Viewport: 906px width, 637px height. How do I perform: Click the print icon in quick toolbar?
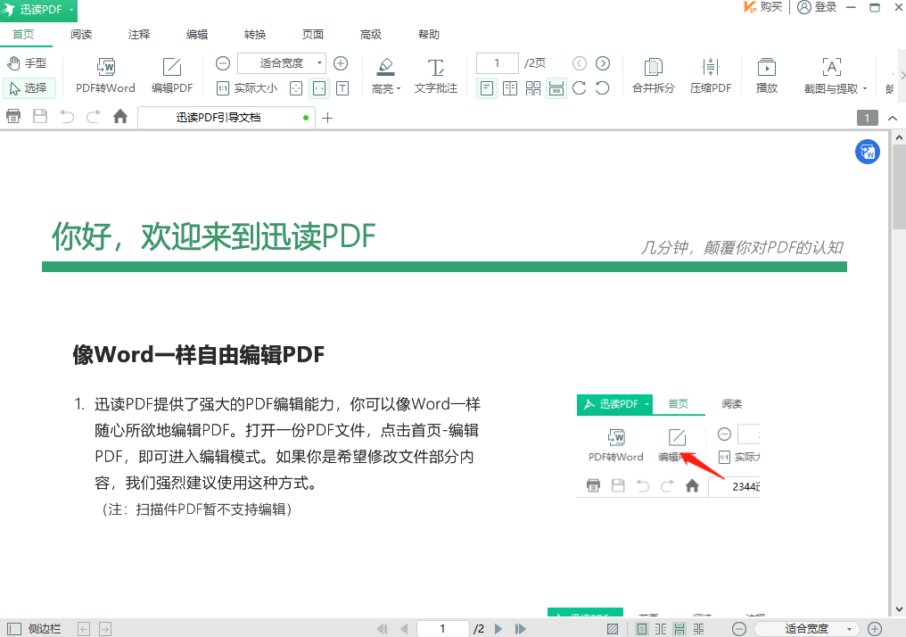[x=13, y=117]
